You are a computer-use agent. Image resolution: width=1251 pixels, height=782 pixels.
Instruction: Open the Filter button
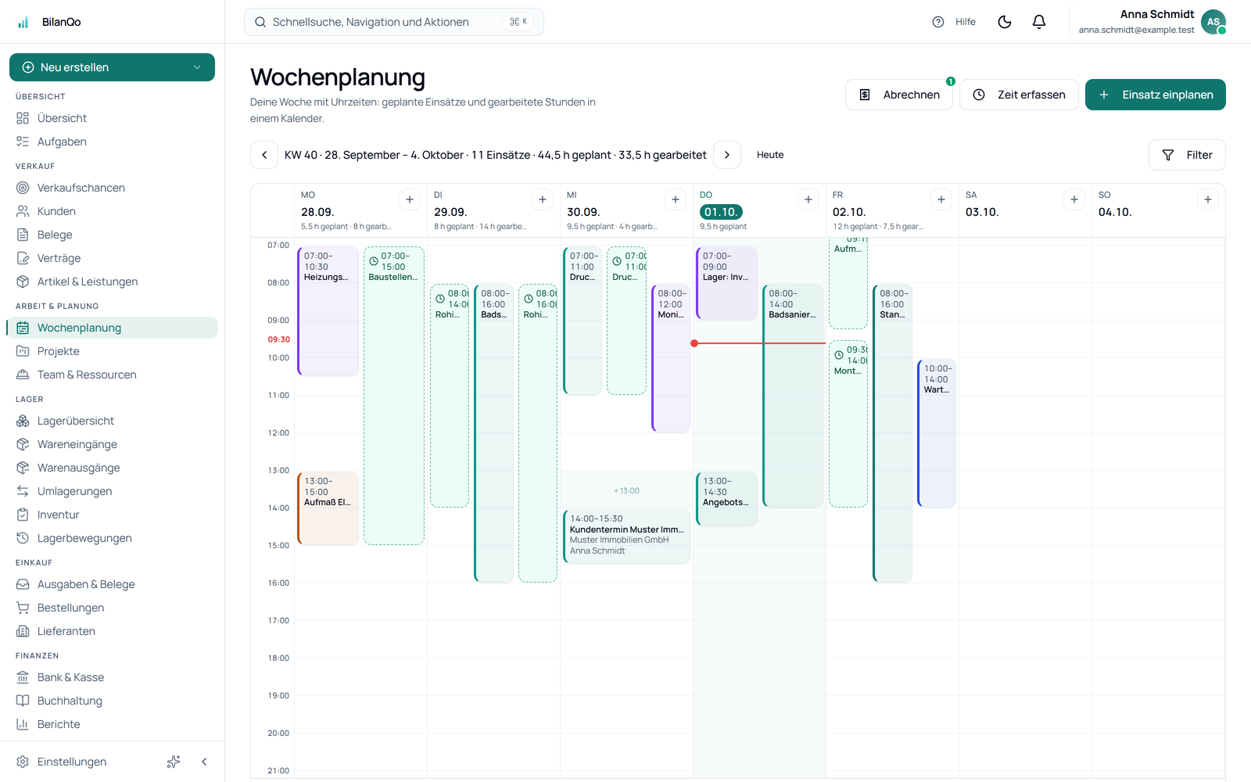click(x=1187, y=155)
